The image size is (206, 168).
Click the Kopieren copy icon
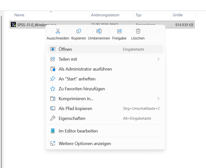coord(79,31)
